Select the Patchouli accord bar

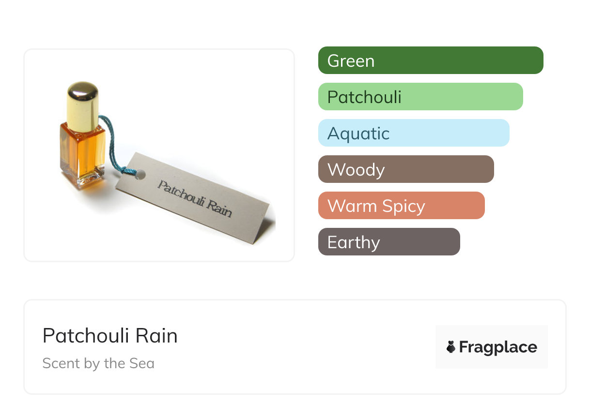(x=420, y=97)
